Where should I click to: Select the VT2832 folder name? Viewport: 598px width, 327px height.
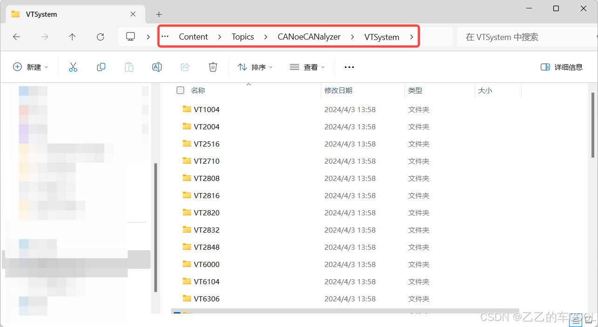(x=206, y=230)
